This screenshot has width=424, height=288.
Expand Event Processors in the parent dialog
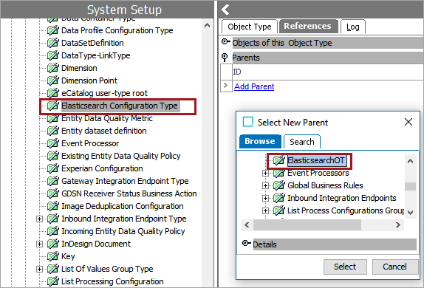pyautogui.click(x=265, y=173)
